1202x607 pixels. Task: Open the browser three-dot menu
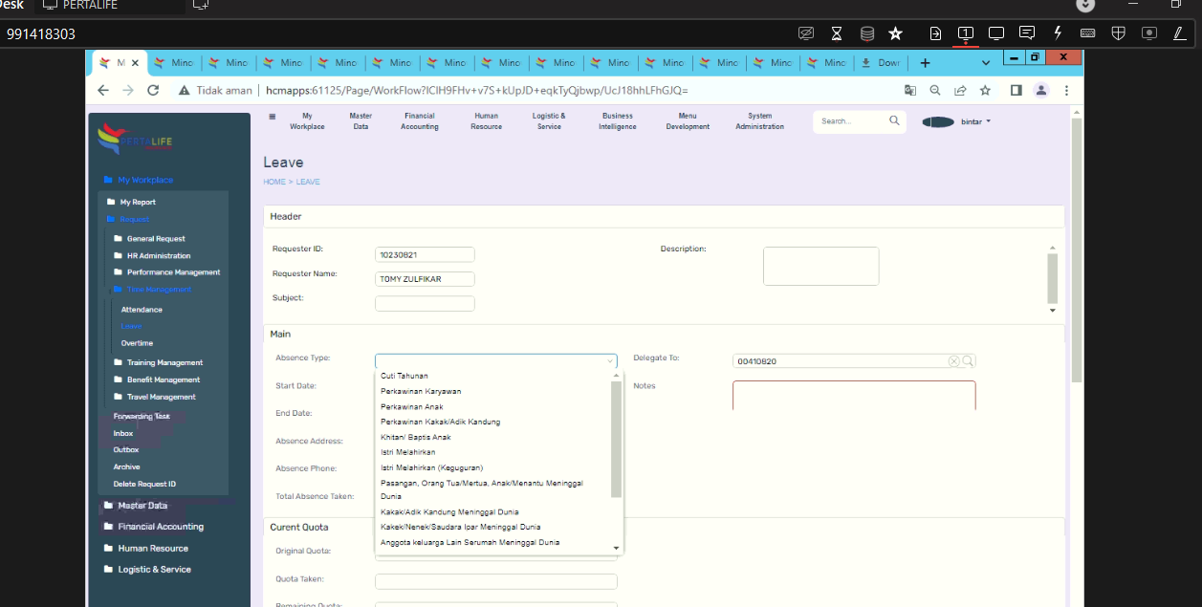click(x=1066, y=90)
